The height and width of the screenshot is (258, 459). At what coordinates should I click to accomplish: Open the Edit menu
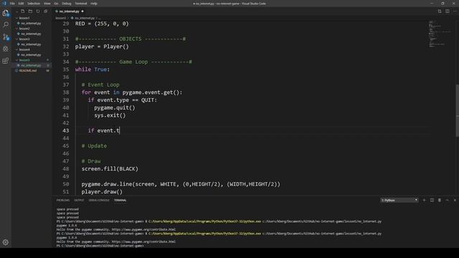pos(21,4)
